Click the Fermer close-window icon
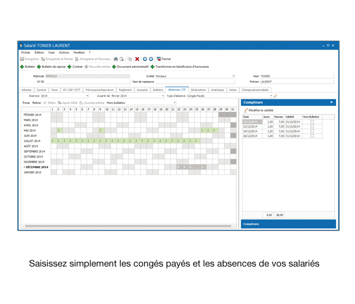Image resolution: width=355 pixels, height=304 pixels. 158,59
